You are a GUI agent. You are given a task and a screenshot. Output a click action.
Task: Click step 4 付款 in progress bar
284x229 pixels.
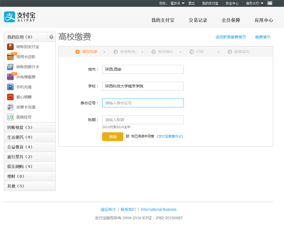[x=197, y=52]
